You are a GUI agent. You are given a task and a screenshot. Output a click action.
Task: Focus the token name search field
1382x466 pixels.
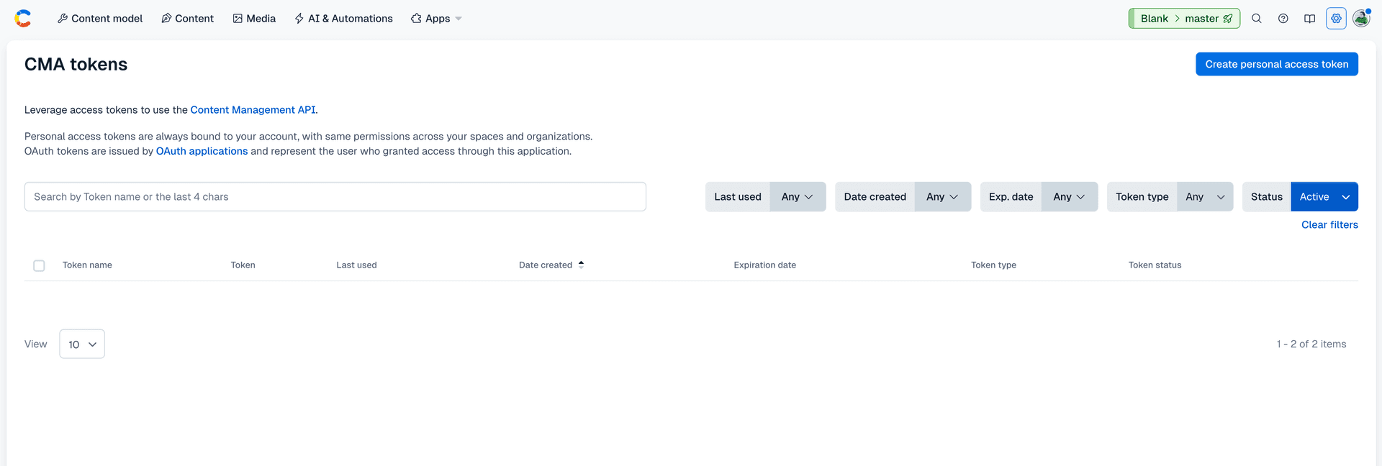[x=335, y=196]
